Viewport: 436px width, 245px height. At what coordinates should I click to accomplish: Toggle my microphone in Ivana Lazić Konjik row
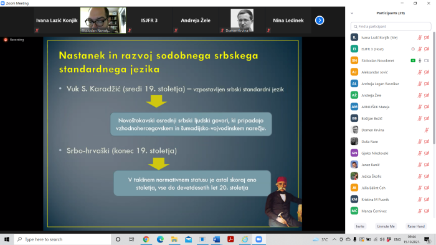click(x=420, y=37)
